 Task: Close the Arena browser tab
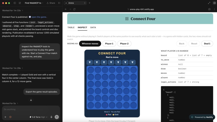point(85,3)
